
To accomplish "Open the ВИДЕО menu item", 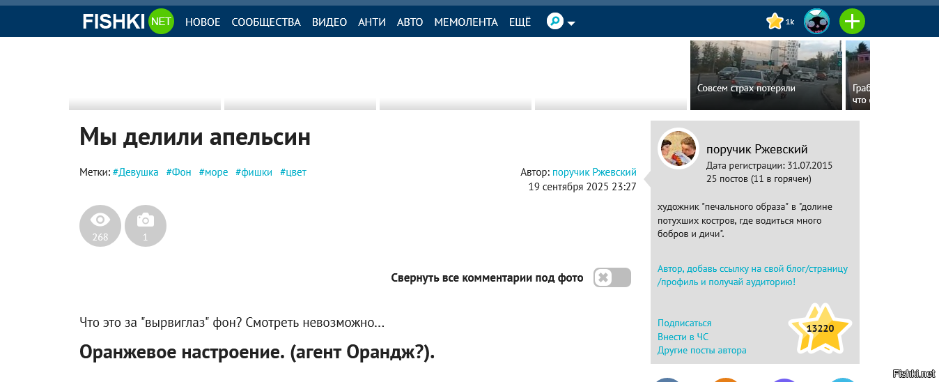I will [x=329, y=22].
